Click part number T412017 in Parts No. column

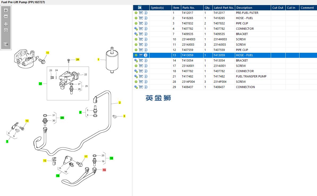coord(187,13)
